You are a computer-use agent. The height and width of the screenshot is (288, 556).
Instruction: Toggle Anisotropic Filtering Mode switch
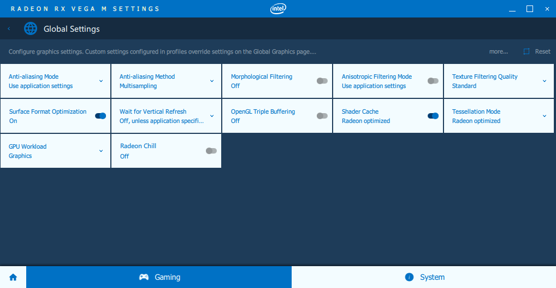click(x=433, y=81)
